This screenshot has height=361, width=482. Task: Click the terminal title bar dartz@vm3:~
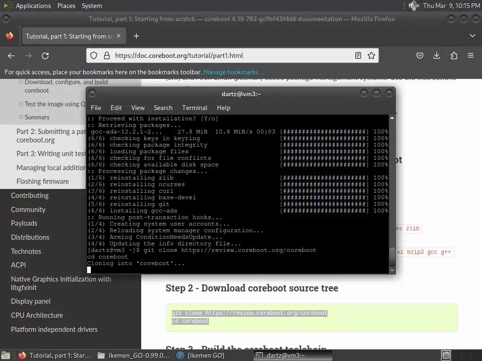241,94
